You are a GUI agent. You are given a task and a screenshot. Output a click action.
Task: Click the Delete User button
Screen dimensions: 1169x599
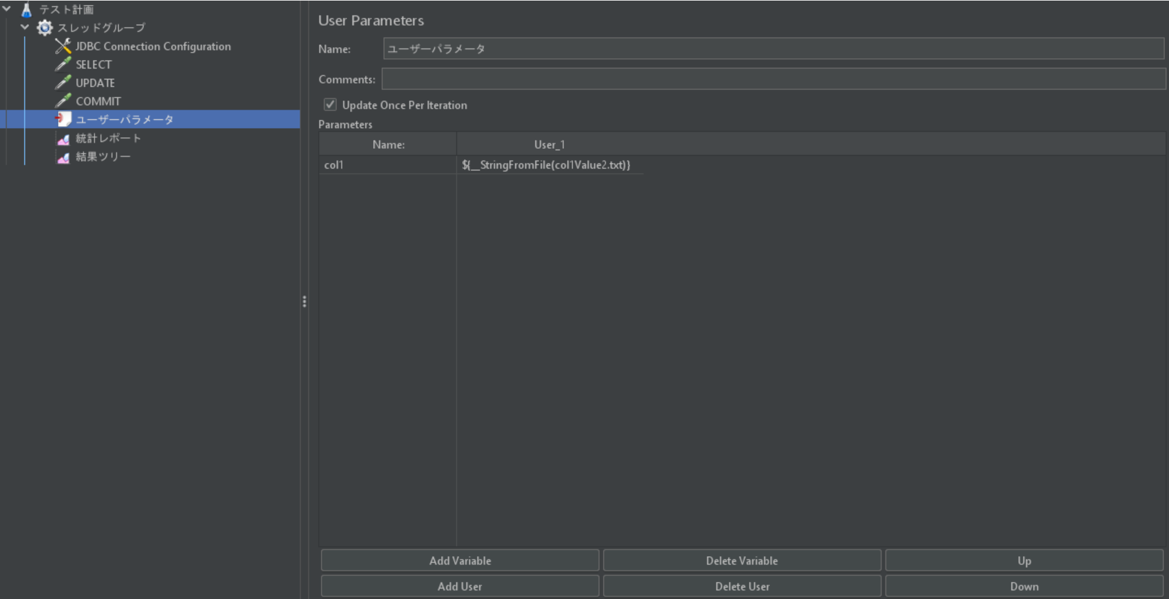pyautogui.click(x=742, y=586)
